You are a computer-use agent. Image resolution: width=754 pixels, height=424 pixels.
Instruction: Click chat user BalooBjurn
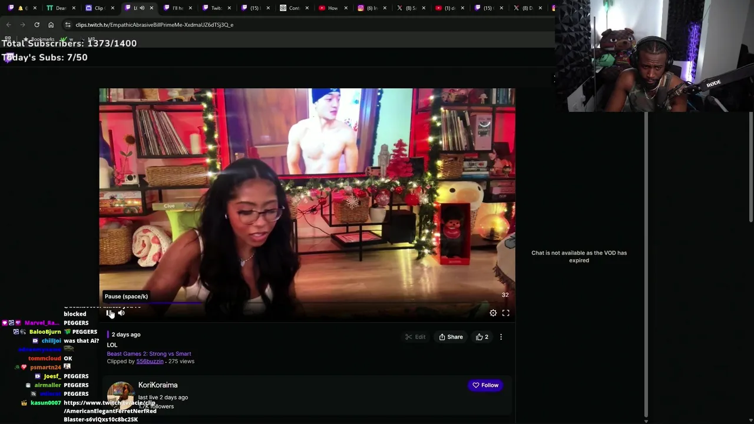tap(45, 332)
